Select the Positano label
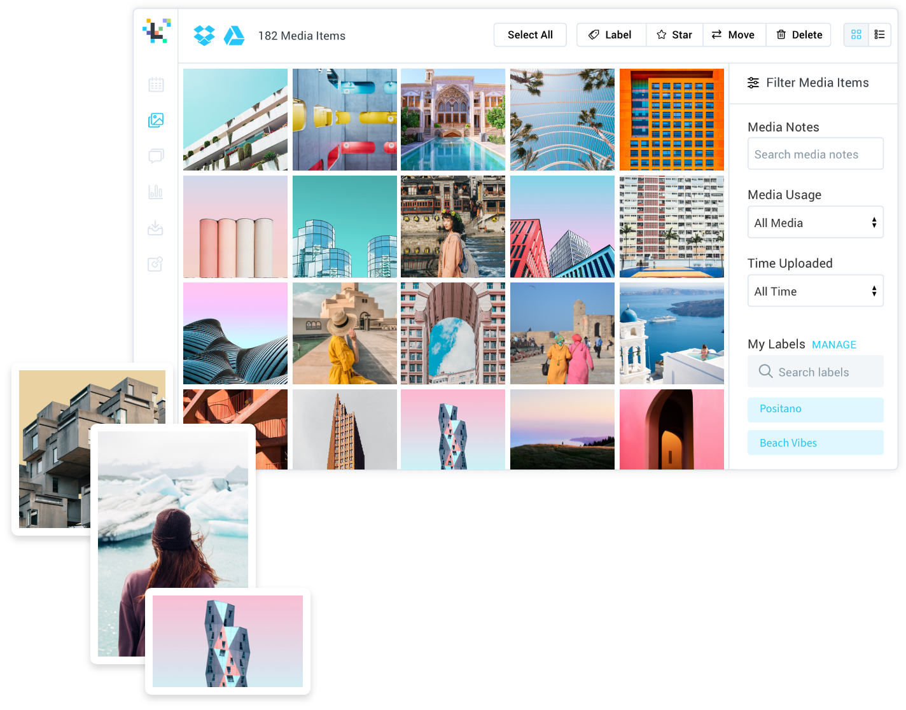This screenshot has width=906, height=710. coord(816,409)
